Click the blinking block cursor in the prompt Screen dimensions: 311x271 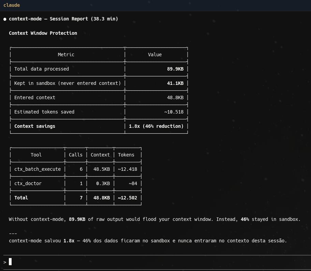tap(10, 262)
